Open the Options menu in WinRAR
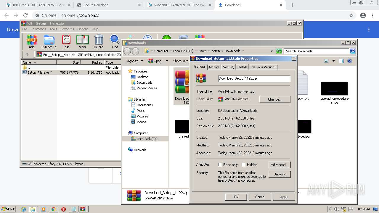 pyautogui.click(x=83, y=29)
